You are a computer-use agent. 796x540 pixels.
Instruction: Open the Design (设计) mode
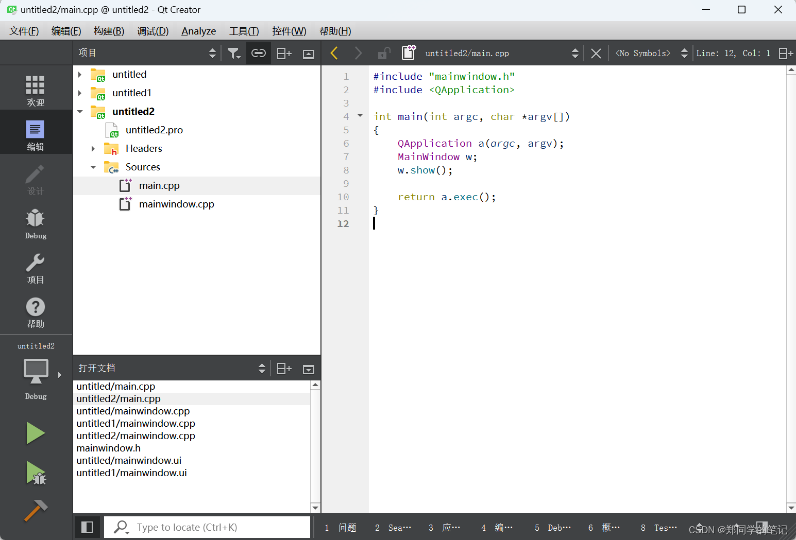coord(36,179)
